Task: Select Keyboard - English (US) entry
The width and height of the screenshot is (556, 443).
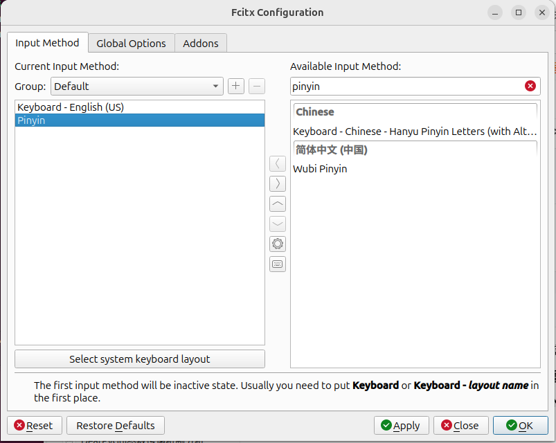Action: (x=140, y=107)
